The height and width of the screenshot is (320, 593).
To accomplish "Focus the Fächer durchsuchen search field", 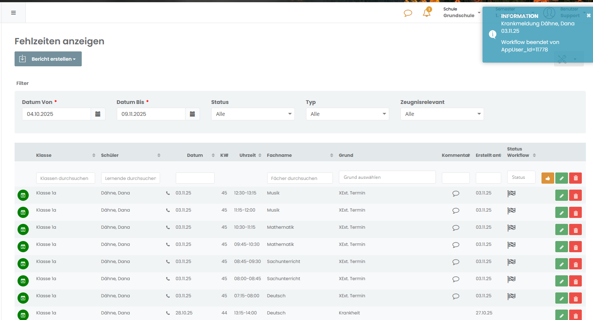I will (x=300, y=178).
